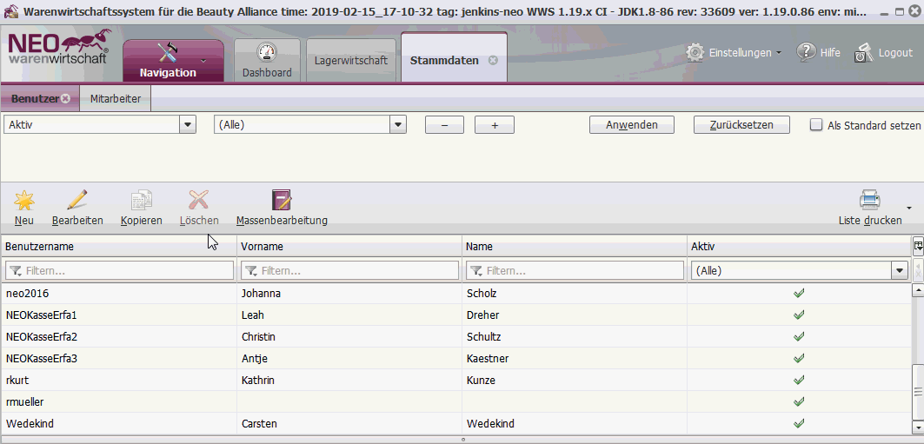924x444 pixels.
Task: Click the 'Kaestner' name cell
Action: tap(575, 358)
